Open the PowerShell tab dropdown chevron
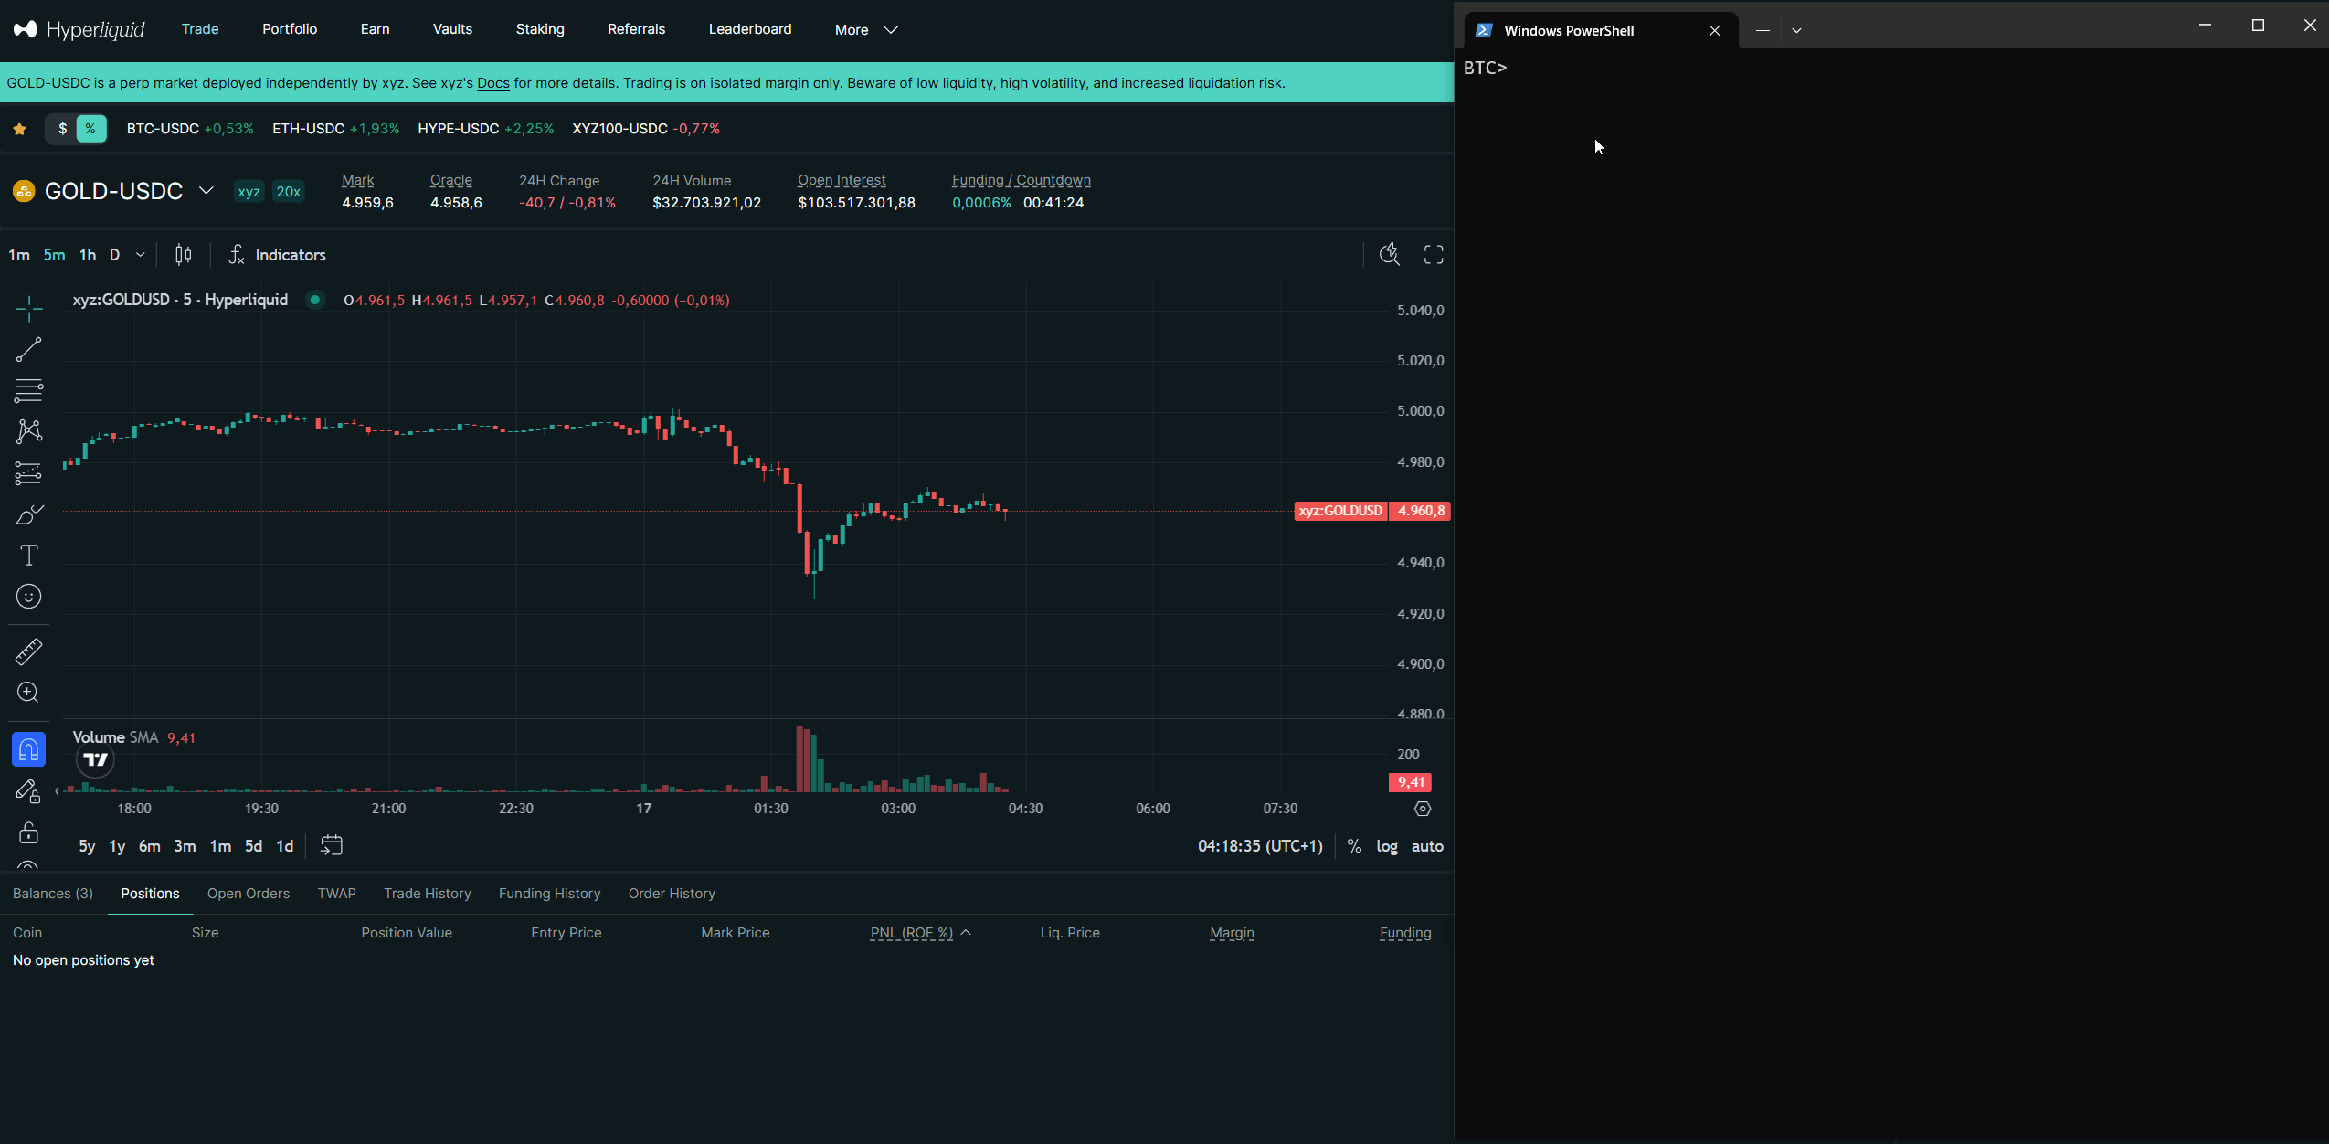The image size is (2329, 1144). point(1795,30)
